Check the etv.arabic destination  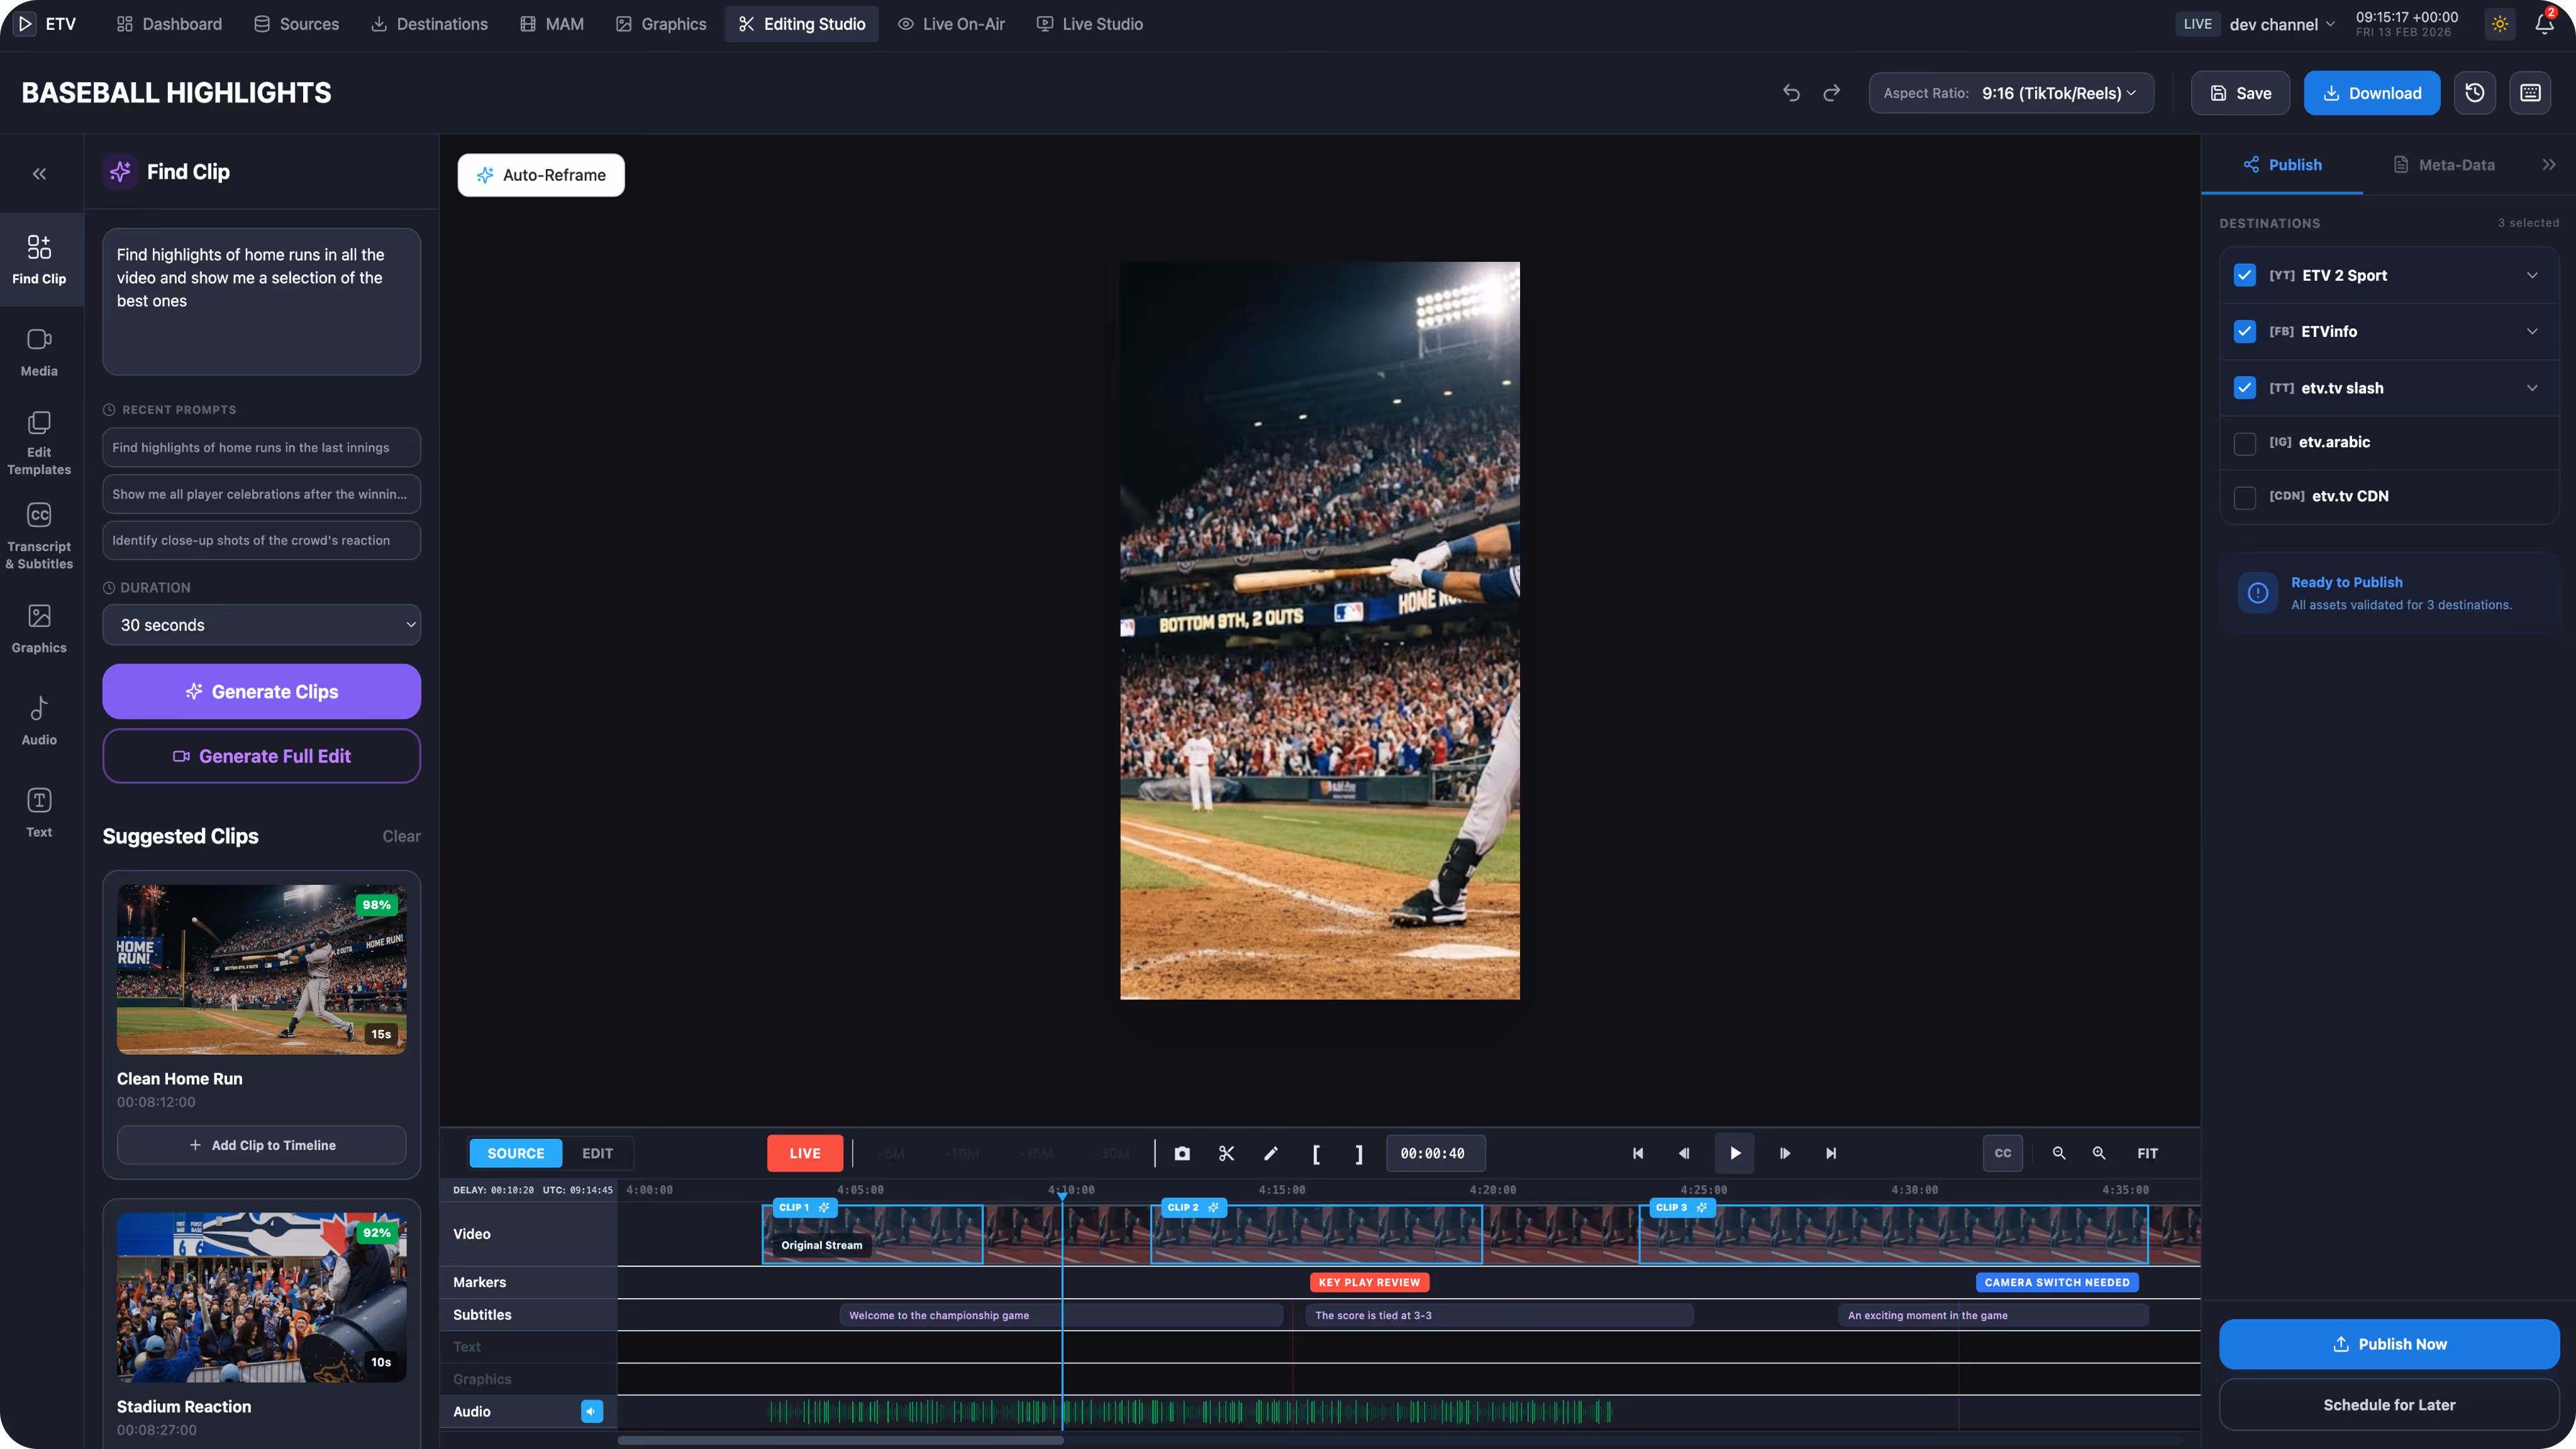pyautogui.click(x=2245, y=443)
